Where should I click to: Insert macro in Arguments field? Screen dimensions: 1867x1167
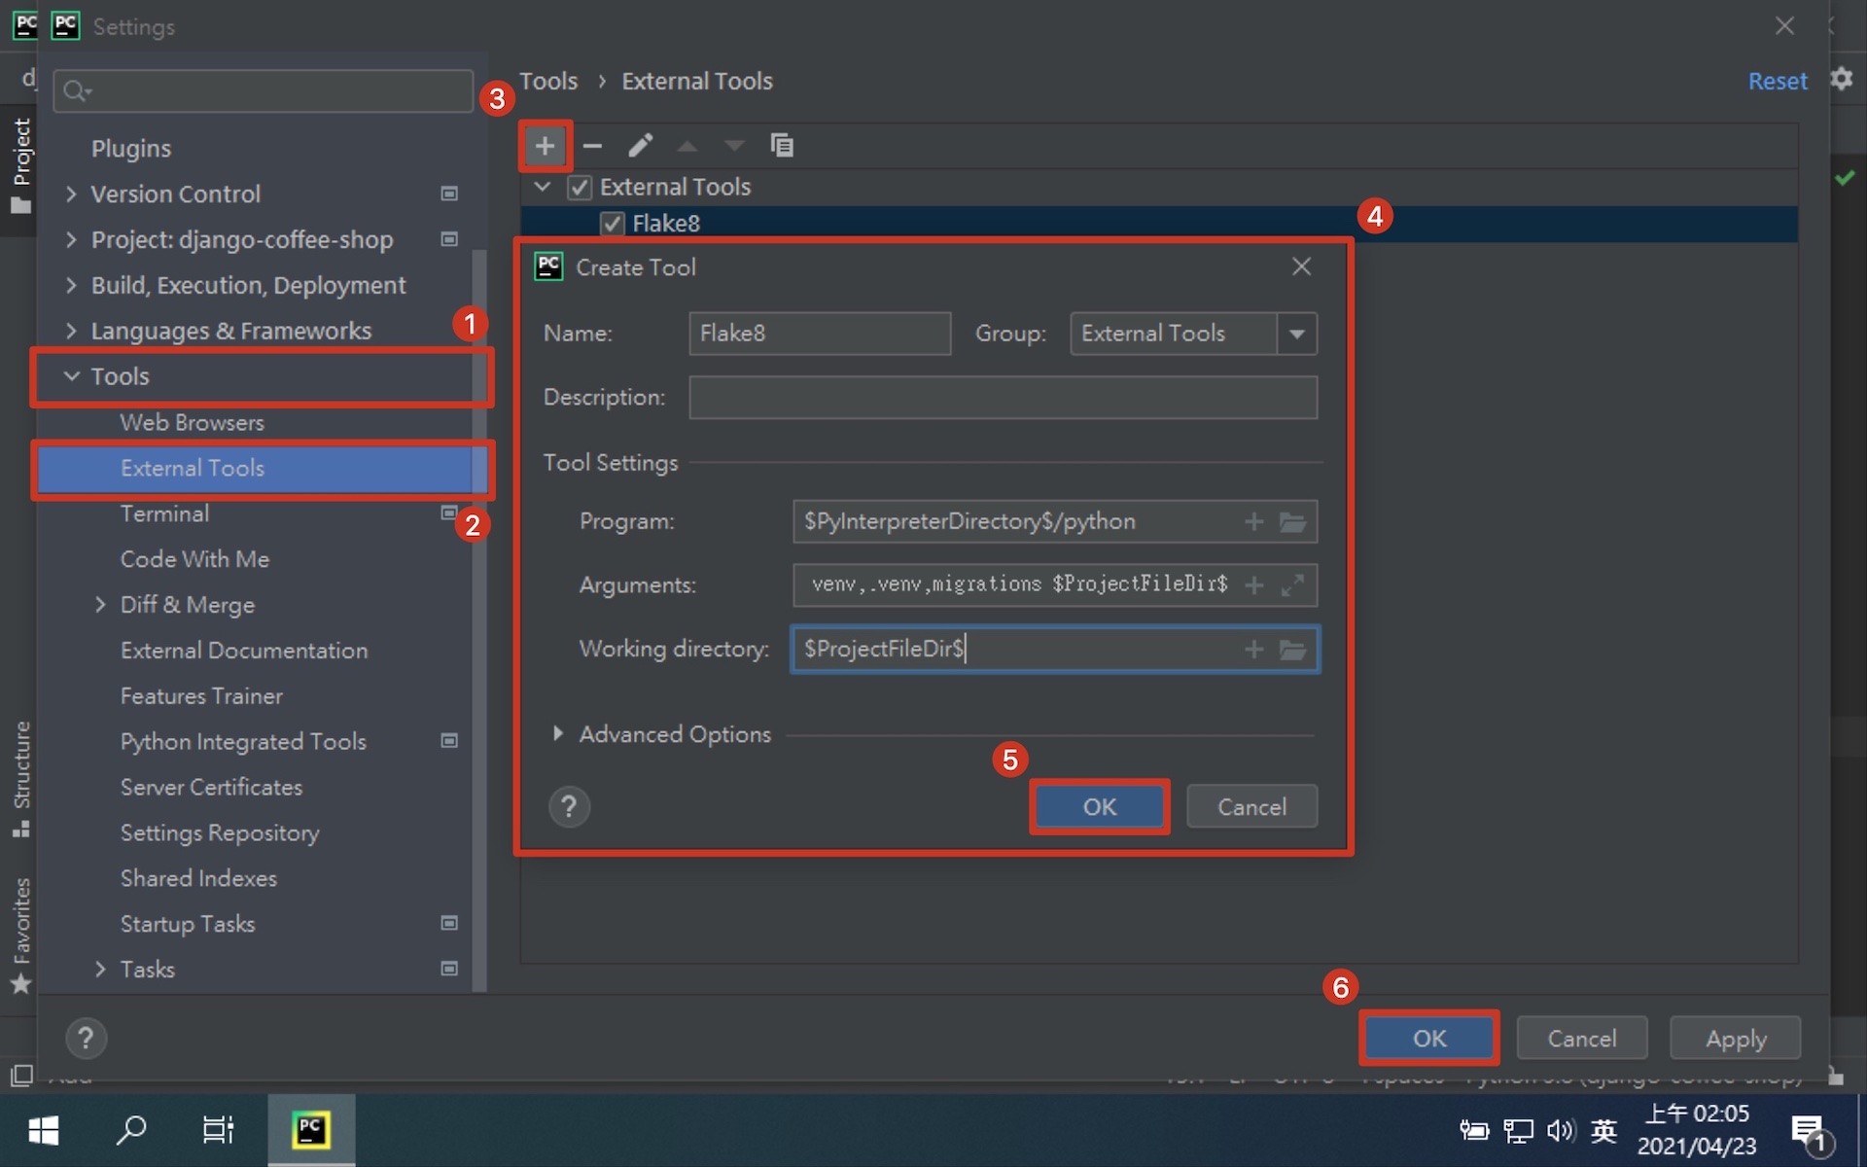pos(1254,585)
